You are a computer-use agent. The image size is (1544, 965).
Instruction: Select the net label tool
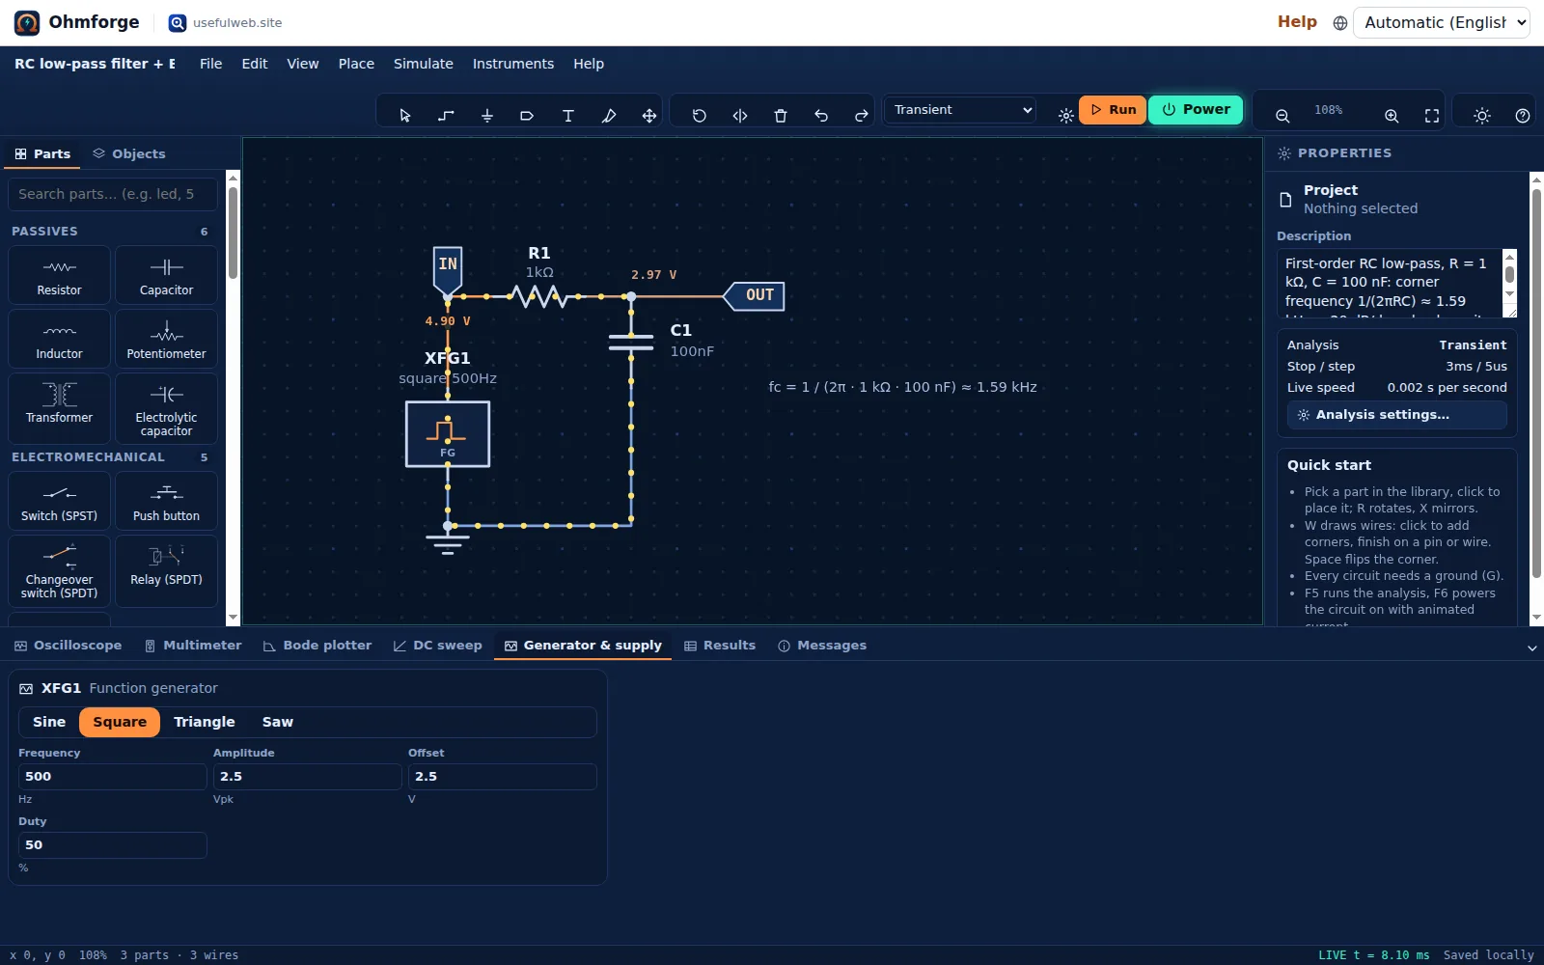tap(527, 116)
